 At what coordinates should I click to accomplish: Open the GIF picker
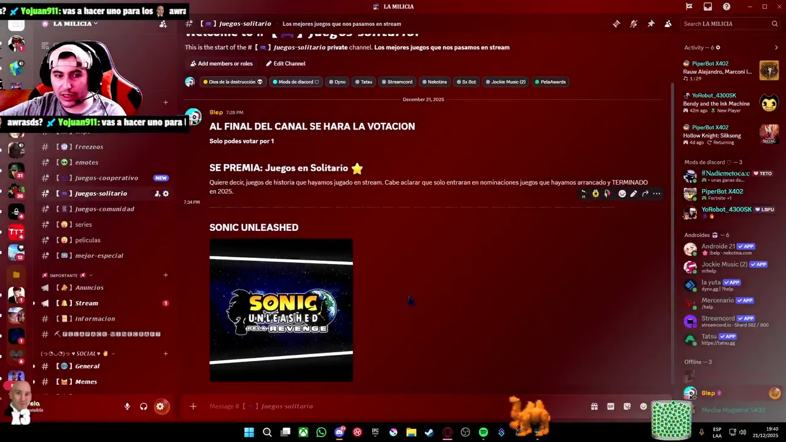[610, 406]
